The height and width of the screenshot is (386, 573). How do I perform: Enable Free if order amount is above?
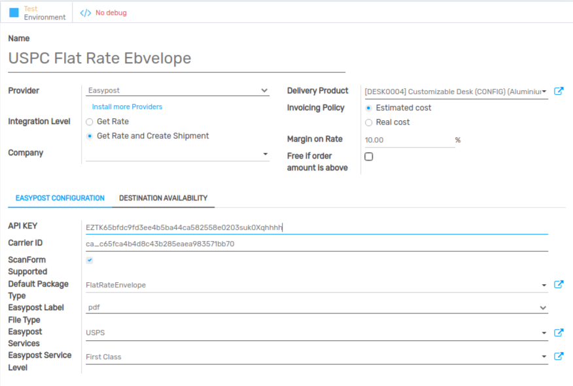point(369,157)
